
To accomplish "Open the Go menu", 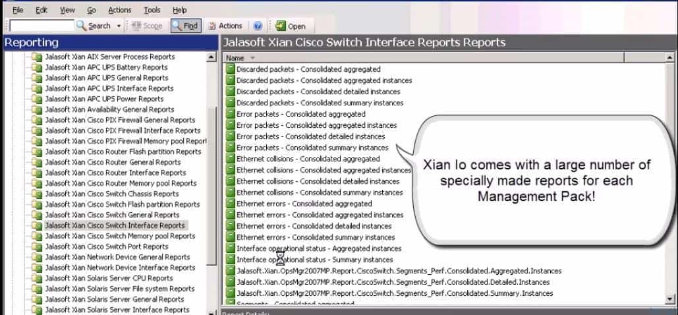I will tap(92, 9).
